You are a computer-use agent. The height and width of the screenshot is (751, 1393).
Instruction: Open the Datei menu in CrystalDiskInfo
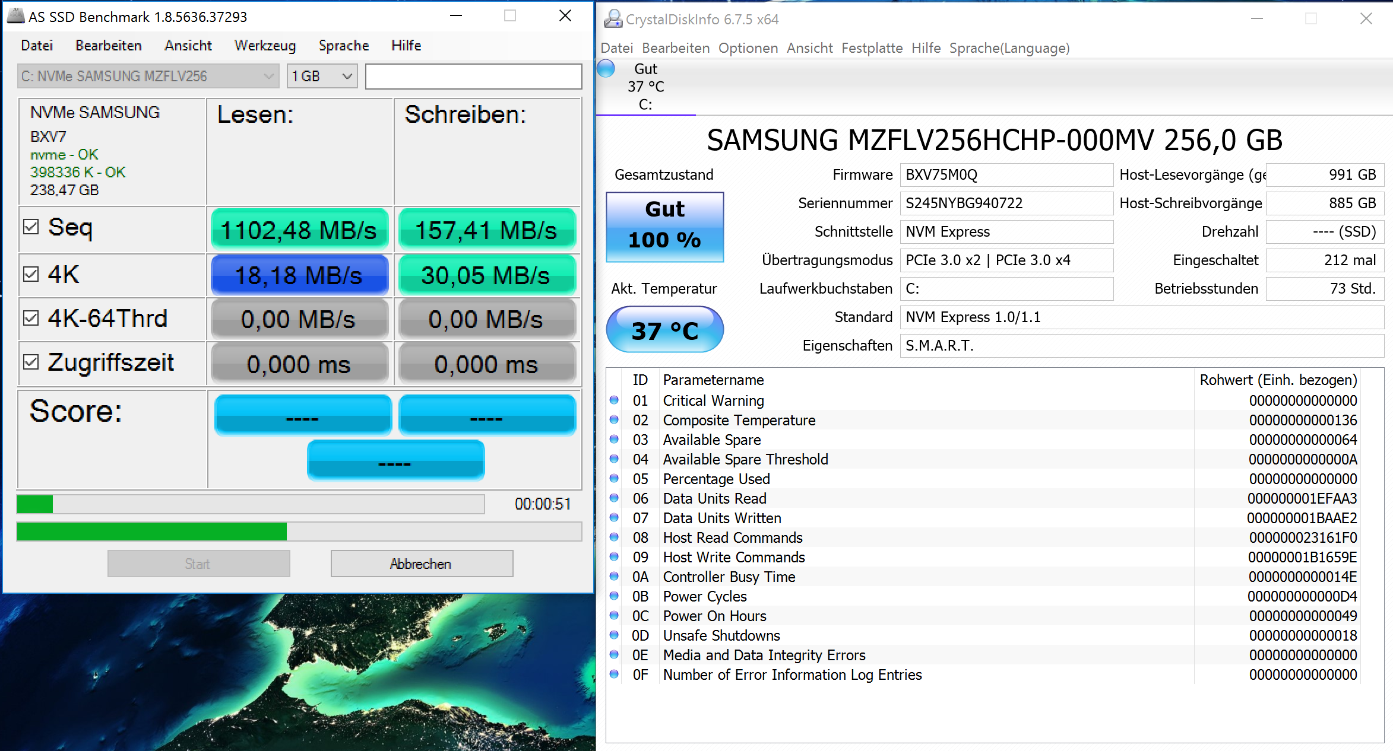pos(617,48)
